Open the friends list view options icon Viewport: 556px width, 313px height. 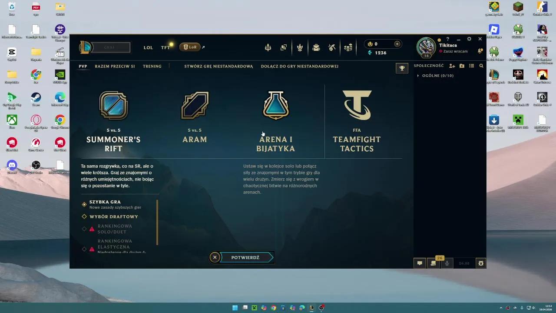pyautogui.click(x=471, y=66)
